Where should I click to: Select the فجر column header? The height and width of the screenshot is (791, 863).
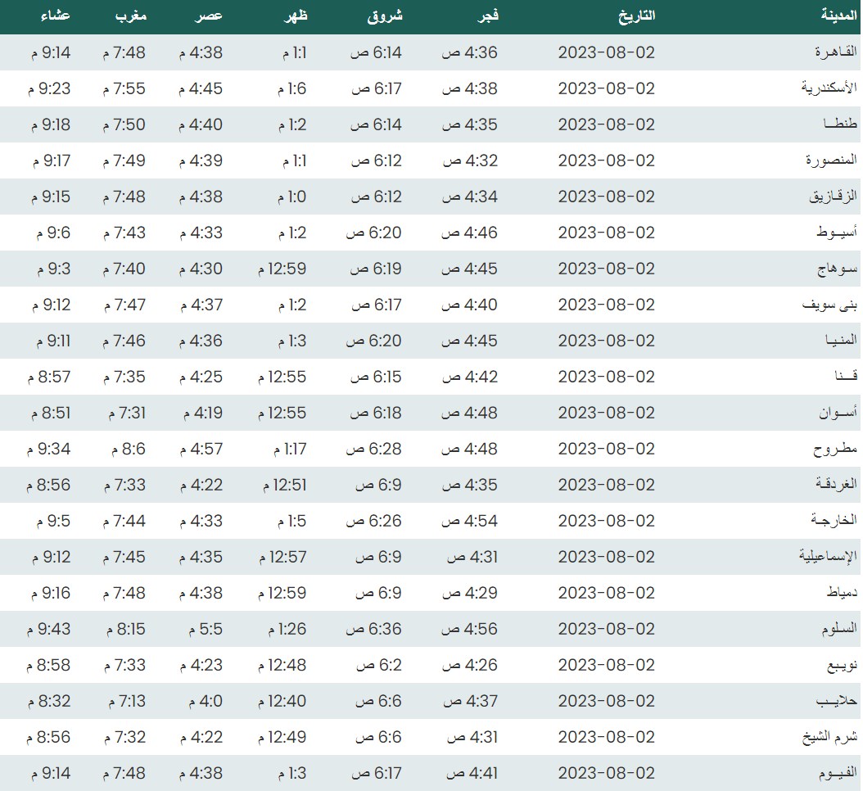pos(489,16)
